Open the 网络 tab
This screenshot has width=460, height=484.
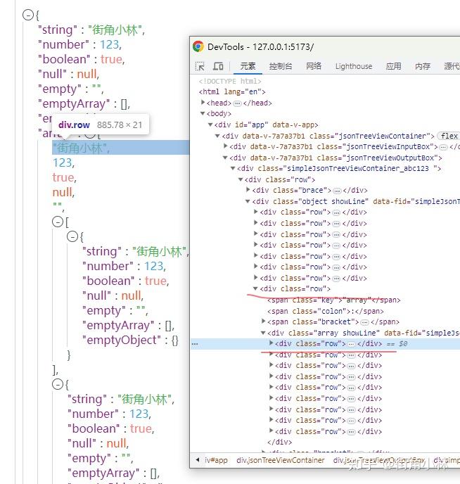(314, 66)
